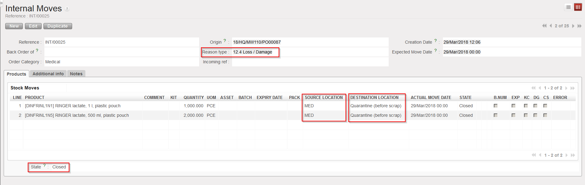Click question mark help next to Origin

click(x=225, y=41)
